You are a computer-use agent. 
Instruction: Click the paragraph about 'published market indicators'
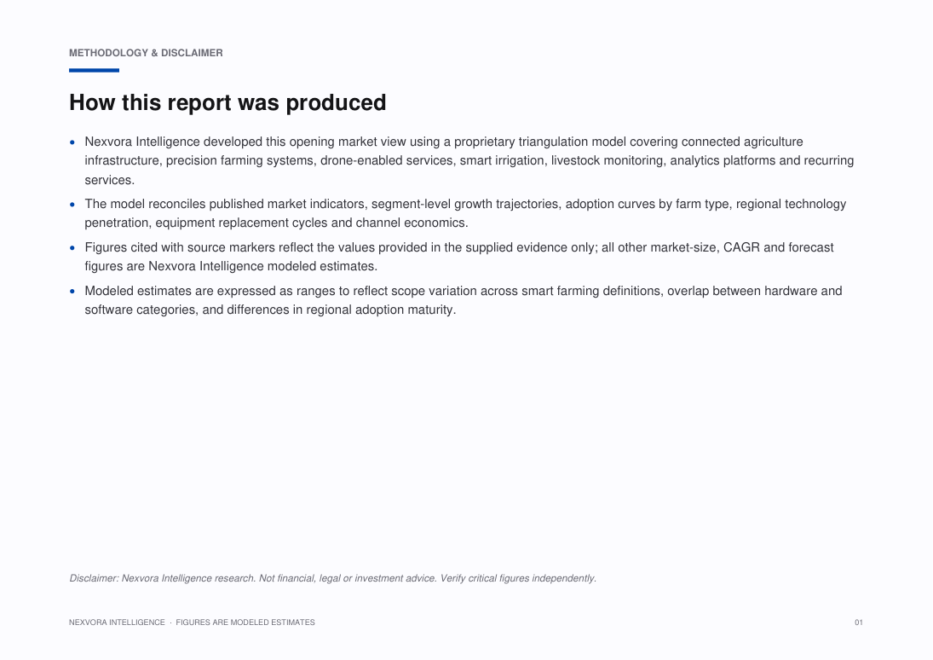pos(465,213)
